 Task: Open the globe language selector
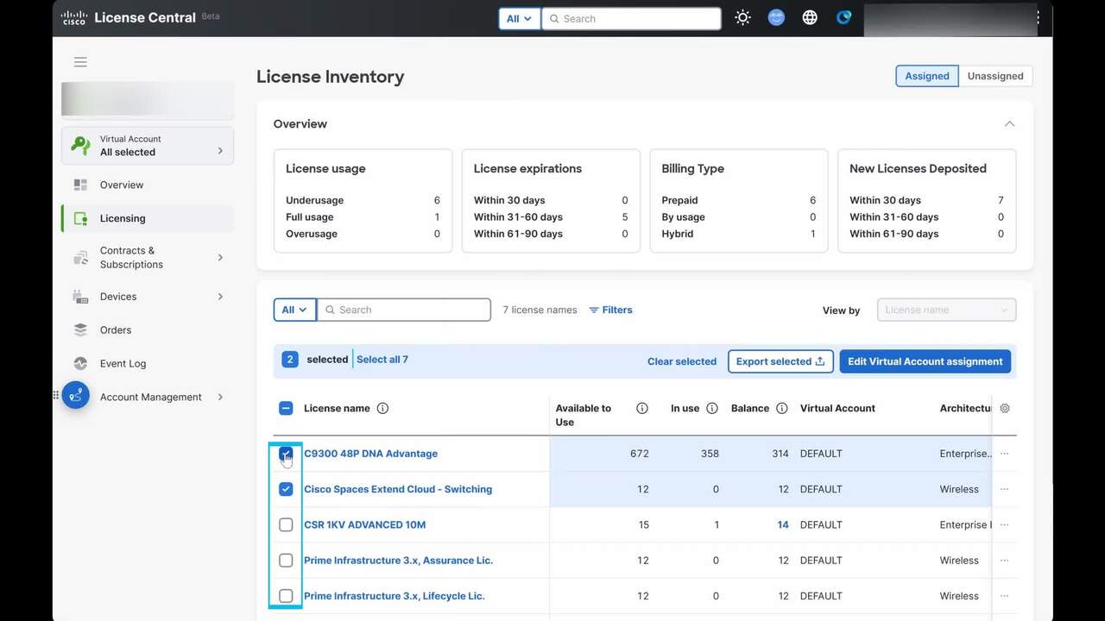coord(810,18)
